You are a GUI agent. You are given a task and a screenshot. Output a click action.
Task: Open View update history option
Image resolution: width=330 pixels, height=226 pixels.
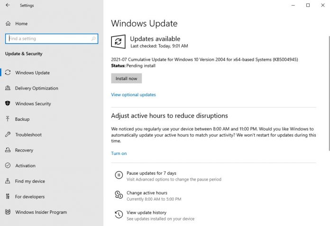pos(146,213)
